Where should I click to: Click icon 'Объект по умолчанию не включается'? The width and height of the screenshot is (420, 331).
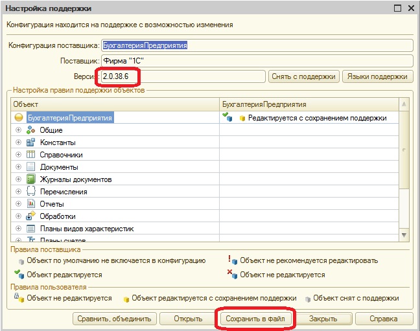click(x=21, y=262)
